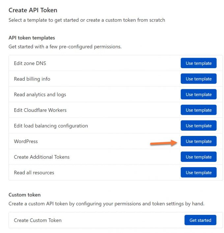Click the Create Custom Token label

click(x=38, y=220)
